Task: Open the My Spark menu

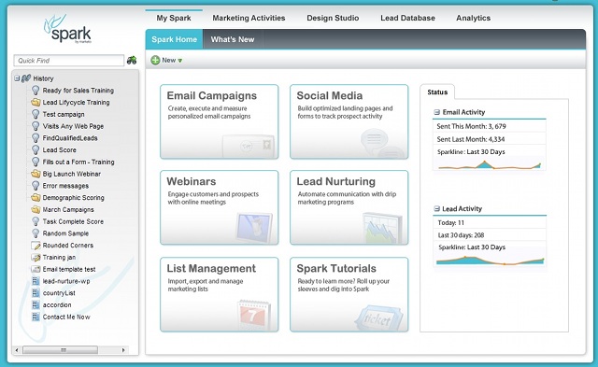Action: [x=174, y=18]
